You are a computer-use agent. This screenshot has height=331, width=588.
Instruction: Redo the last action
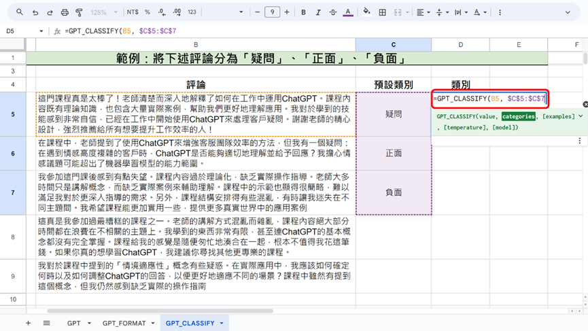(50, 12)
